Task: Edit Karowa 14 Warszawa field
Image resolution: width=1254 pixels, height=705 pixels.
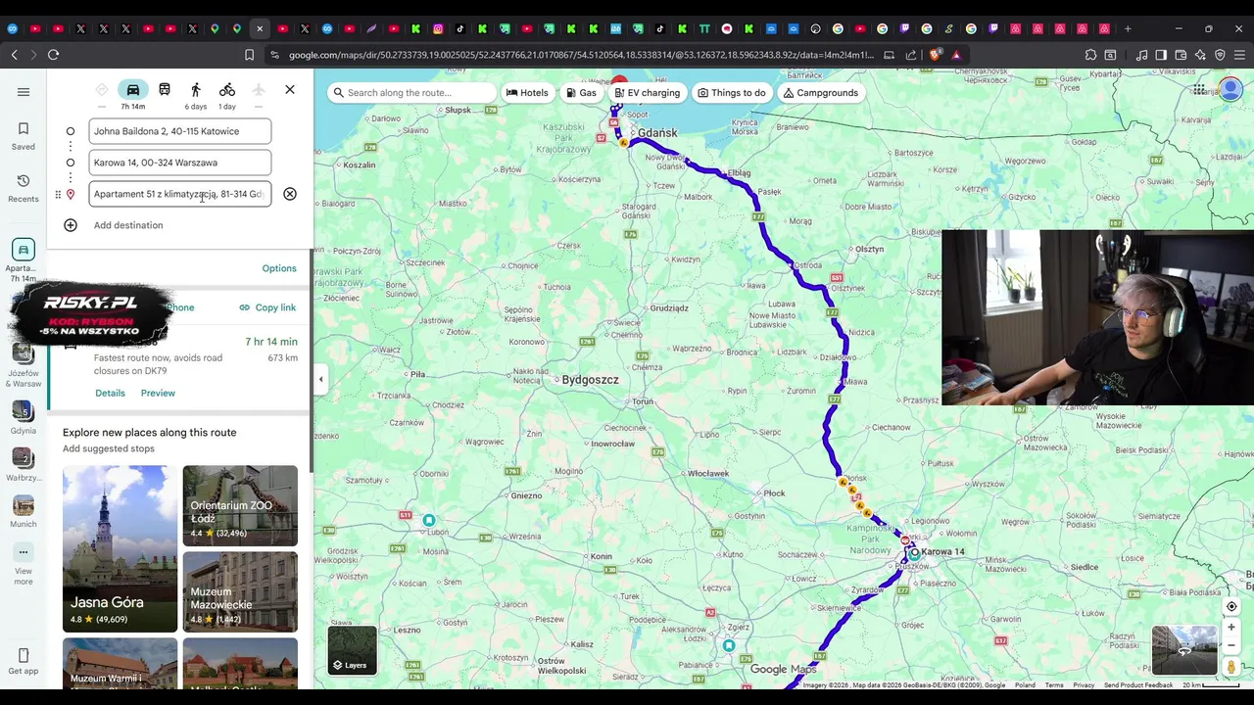Action: [x=180, y=163]
